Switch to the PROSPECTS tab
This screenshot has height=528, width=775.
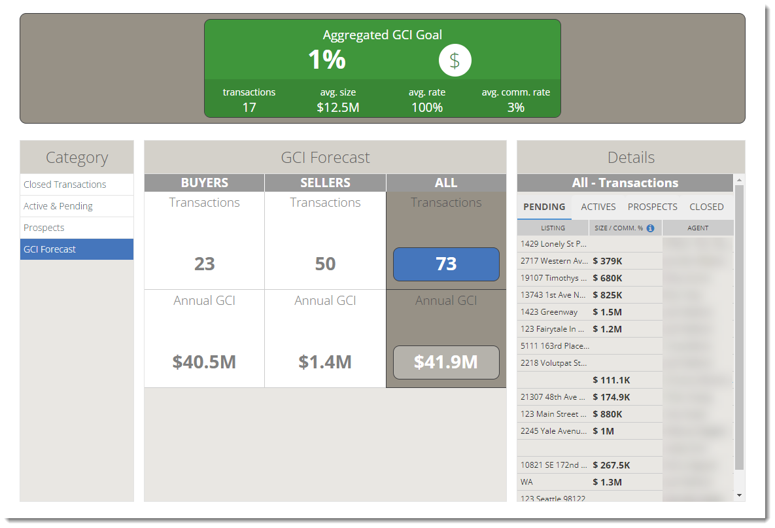(x=652, y=207)
